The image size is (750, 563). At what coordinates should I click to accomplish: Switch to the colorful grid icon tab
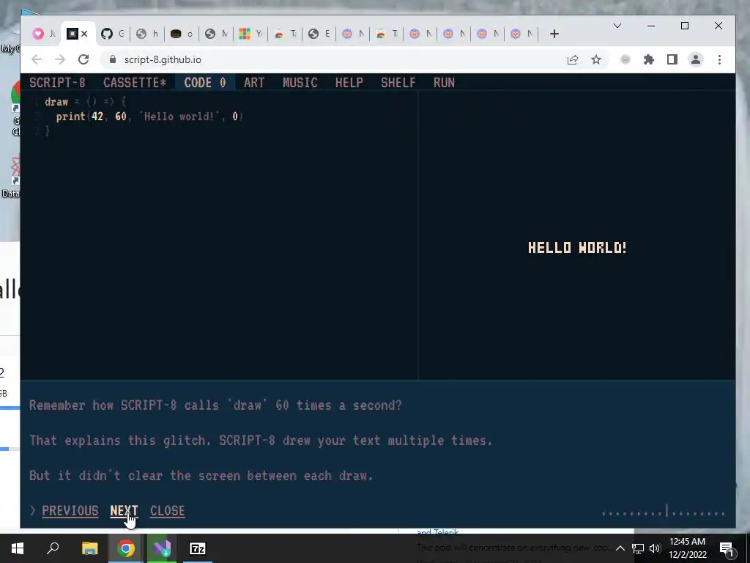pyautogui.click(x=250, y=34)
